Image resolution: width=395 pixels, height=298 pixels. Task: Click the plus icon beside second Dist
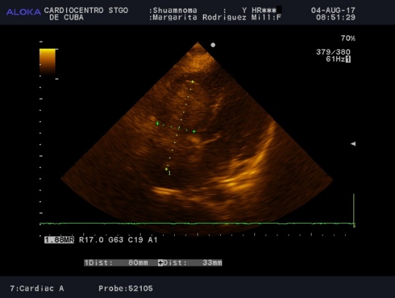[160, 263]
